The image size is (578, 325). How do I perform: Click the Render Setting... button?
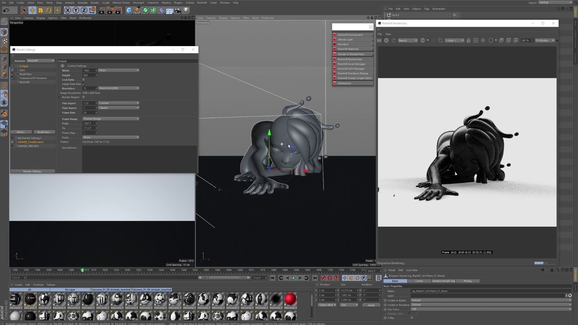[x=33, y=172]
